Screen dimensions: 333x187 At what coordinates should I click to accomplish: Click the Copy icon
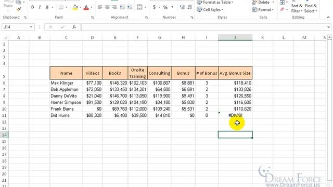(19, 2)
